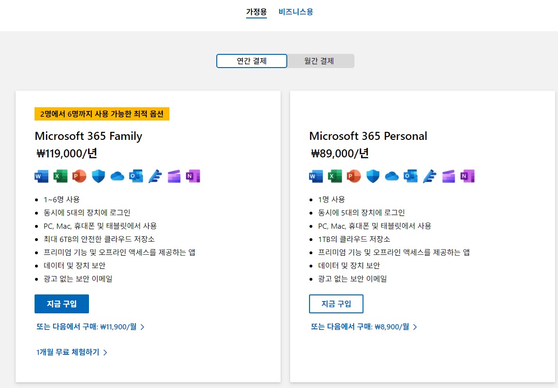Click the Clipchamp icon in Family plan
Viewport: 558px width, 388px height.
point(174,176)
